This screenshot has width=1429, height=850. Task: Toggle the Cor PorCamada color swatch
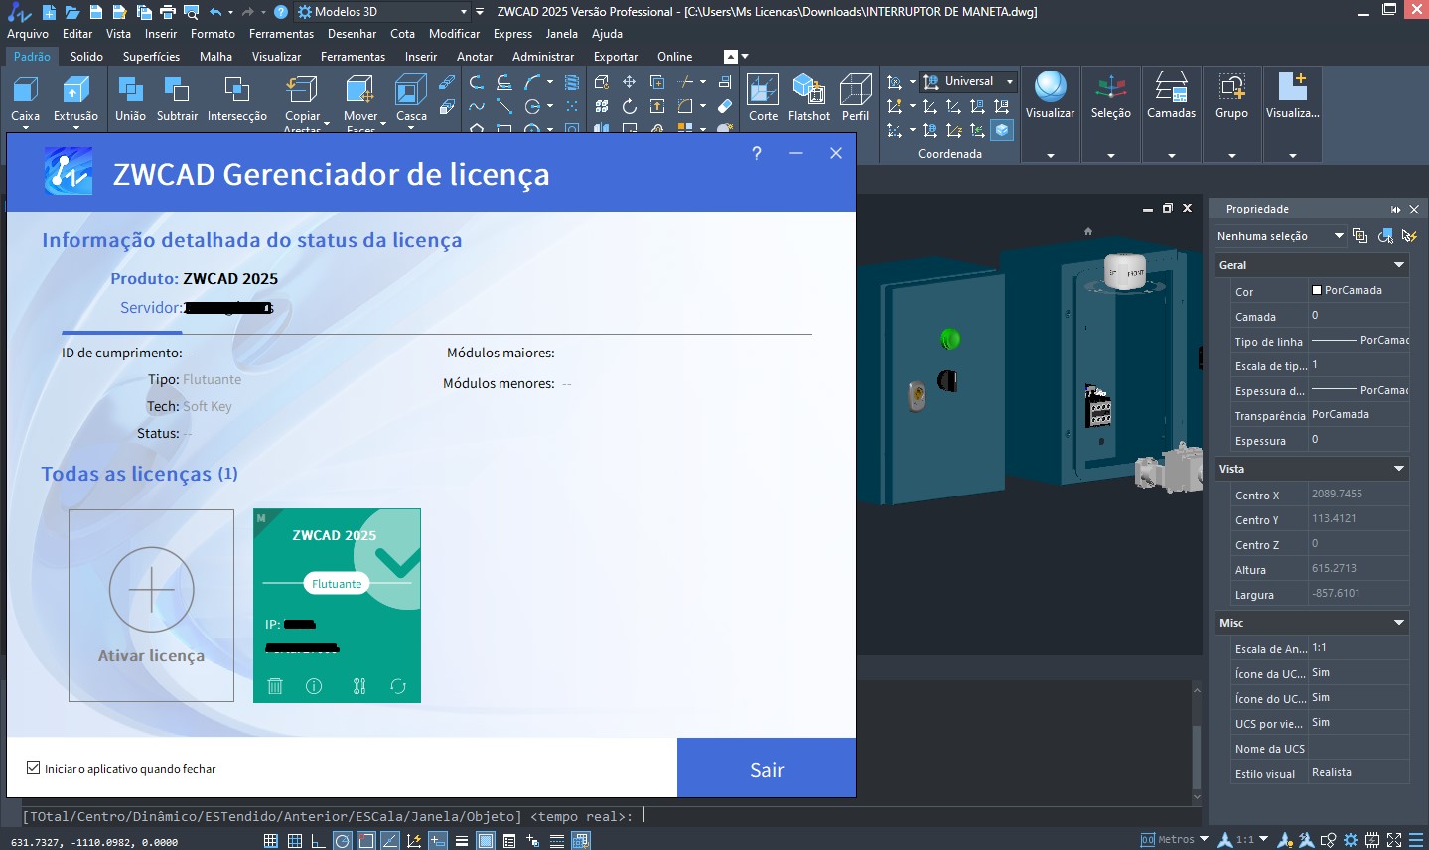point(1317,290)
